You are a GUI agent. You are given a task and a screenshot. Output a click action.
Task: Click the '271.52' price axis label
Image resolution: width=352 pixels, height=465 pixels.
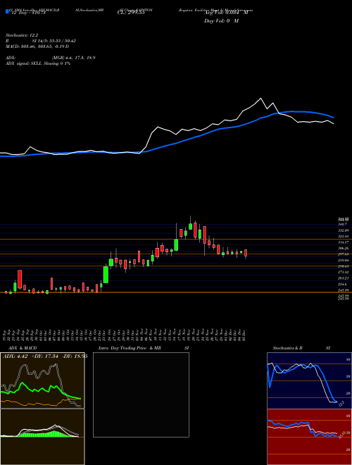[343, 272]
